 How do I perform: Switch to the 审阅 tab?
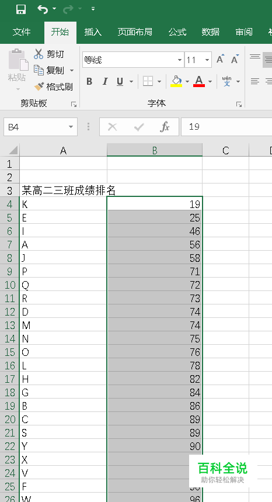244,32
